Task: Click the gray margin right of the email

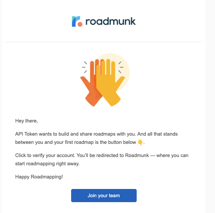Action: [210, 99]
